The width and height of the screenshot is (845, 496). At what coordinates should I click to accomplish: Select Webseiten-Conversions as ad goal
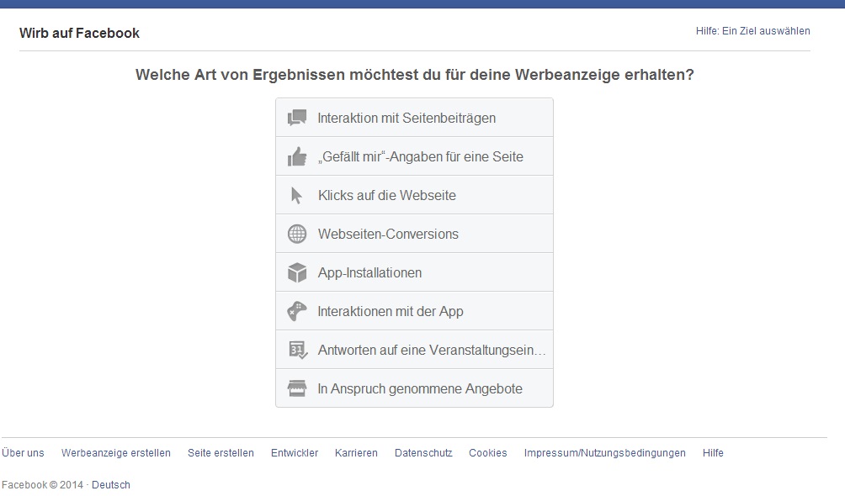388,234
